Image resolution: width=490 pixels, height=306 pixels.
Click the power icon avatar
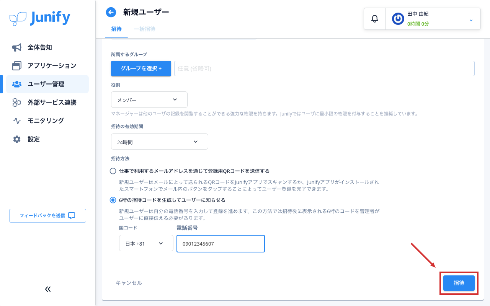click(398, 19)
